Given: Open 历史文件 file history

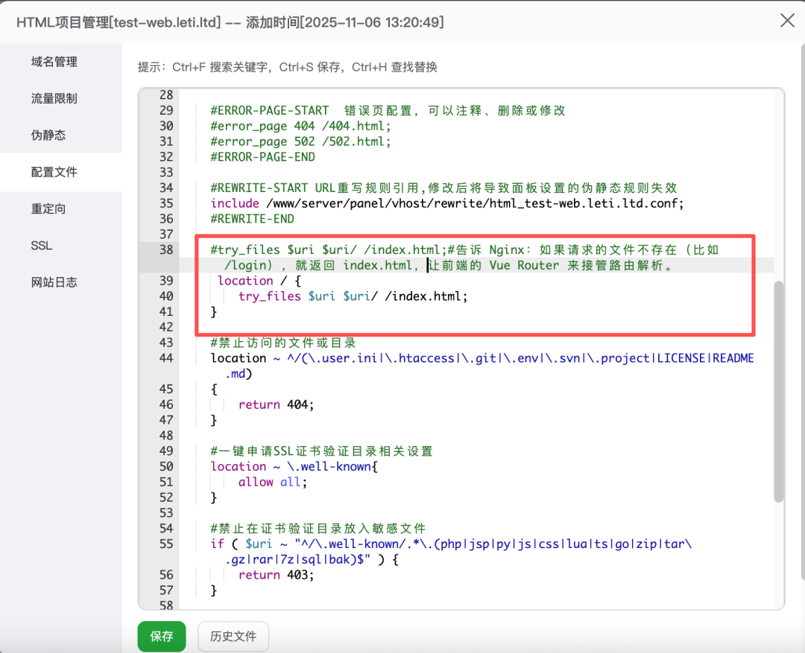Looking at the screenshot, I should [x=233, y=636].
